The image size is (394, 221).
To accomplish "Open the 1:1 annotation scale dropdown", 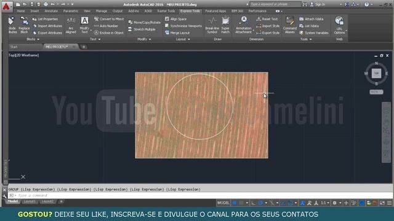I will click(x=325, y=203).
